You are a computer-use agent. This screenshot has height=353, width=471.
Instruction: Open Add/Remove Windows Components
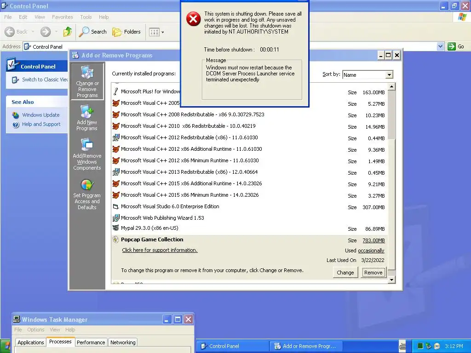[87, 154]
